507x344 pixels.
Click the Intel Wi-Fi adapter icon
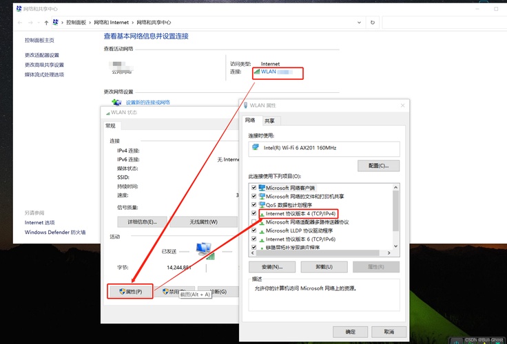[256, 147]
